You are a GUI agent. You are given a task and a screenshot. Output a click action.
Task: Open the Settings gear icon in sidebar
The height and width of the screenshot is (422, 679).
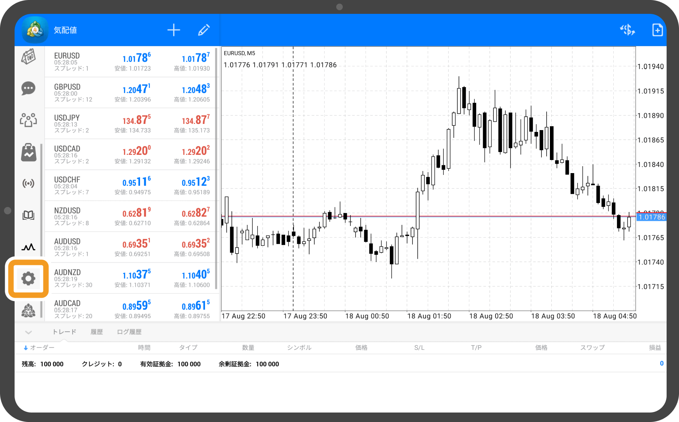[x=28, y=279]
